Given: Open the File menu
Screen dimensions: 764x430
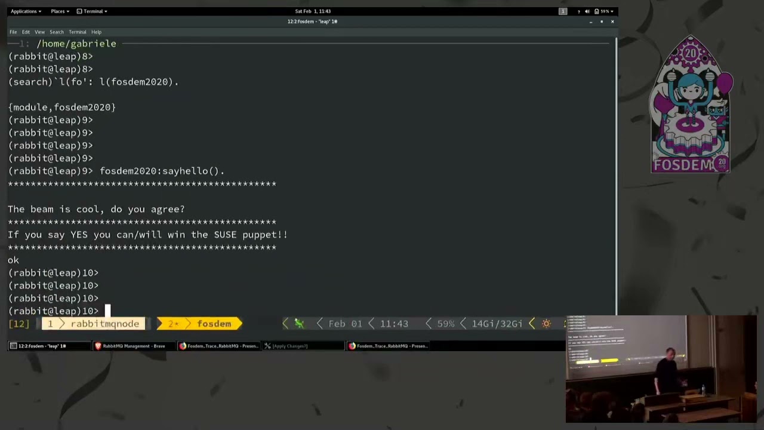Looking at the screenshot, I should pyautogui.click(x=13, y=32).
